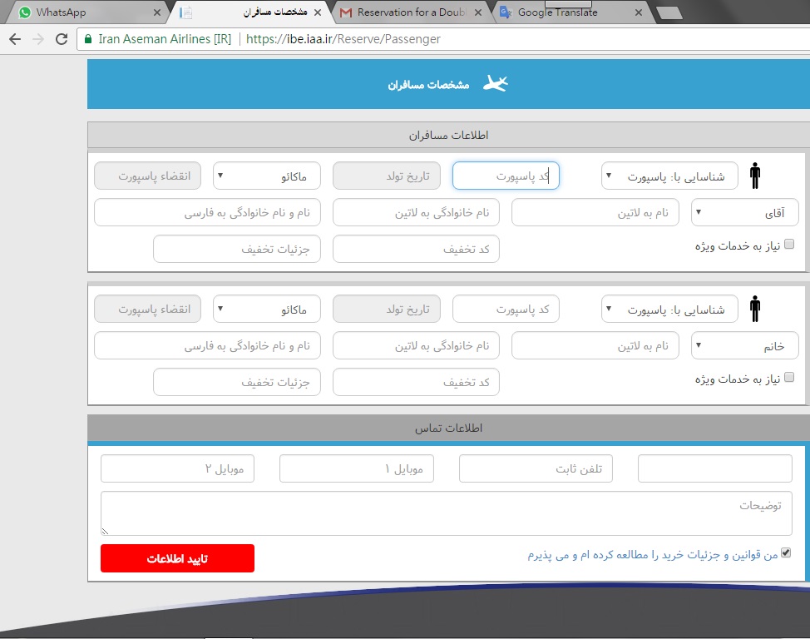
Task: Click second passenger's کد تخفیف field
Action: coord(416,382)
